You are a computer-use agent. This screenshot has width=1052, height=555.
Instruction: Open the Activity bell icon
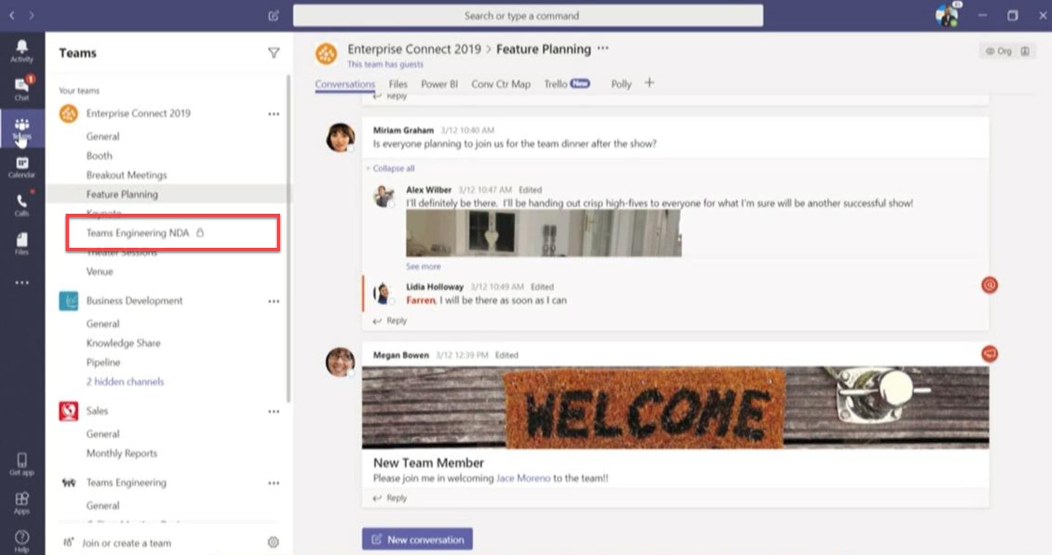tap(22, 50)
